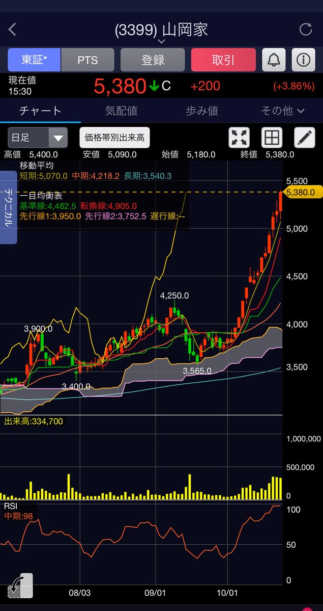The height and width of the screenshot is (611, 323).
Task: Expand the chart to fullscreen
Action: click(x=239, y=138)
